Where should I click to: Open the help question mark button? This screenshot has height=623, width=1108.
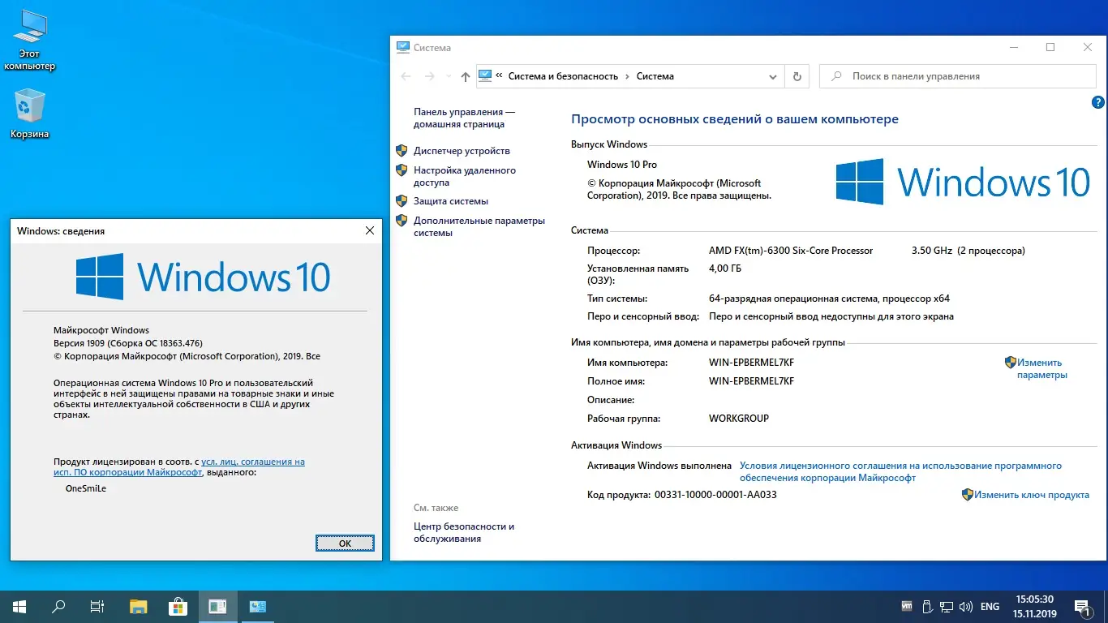tap(1098, 102)
